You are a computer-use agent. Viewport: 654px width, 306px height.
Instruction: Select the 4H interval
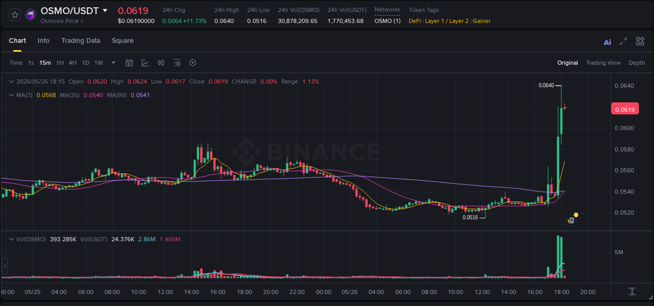(x=73, y=63)
